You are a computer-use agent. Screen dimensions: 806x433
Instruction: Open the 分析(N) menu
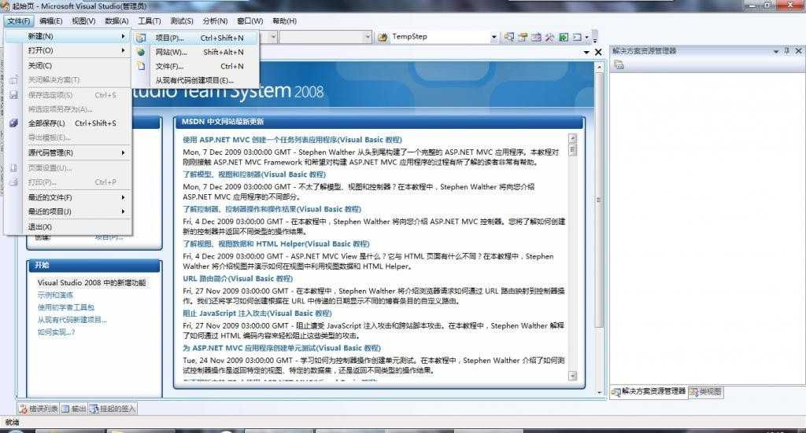215,21
